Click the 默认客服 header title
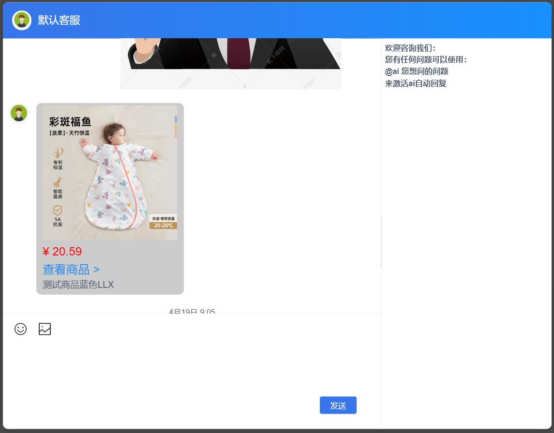554x433 pixels. coord(59,20)
